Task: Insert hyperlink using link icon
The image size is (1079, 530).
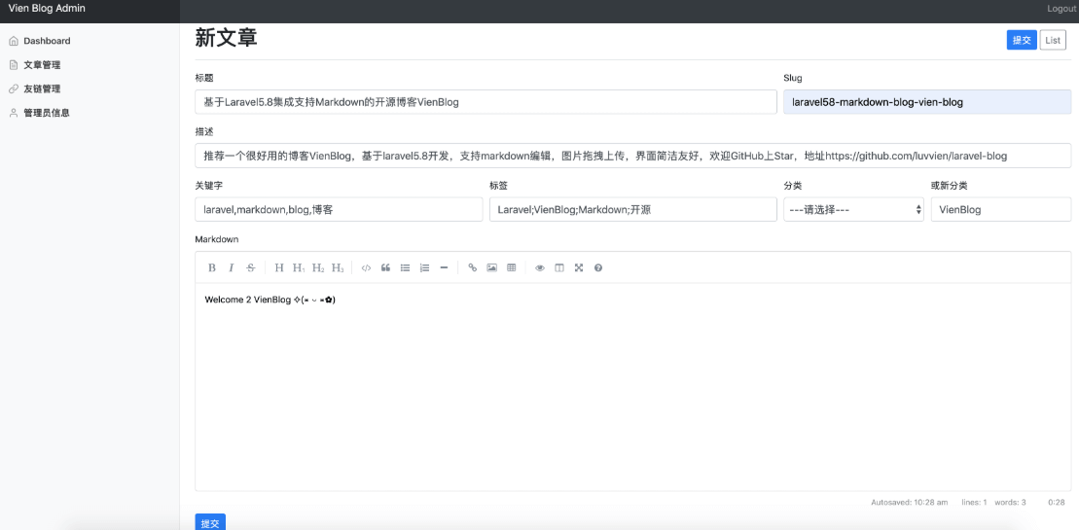Action: coord(473,268)
